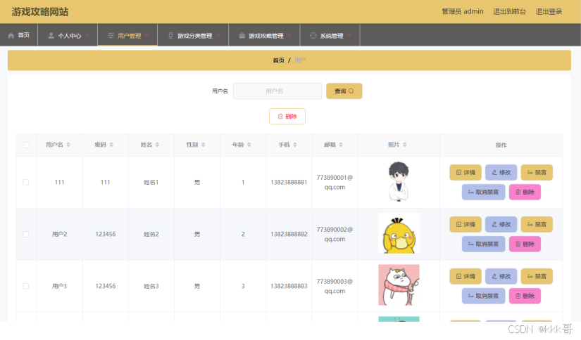Click the person icon in 个人中心 menu
This screenshot has width=581, height=340.
click(x=51, y=36)
